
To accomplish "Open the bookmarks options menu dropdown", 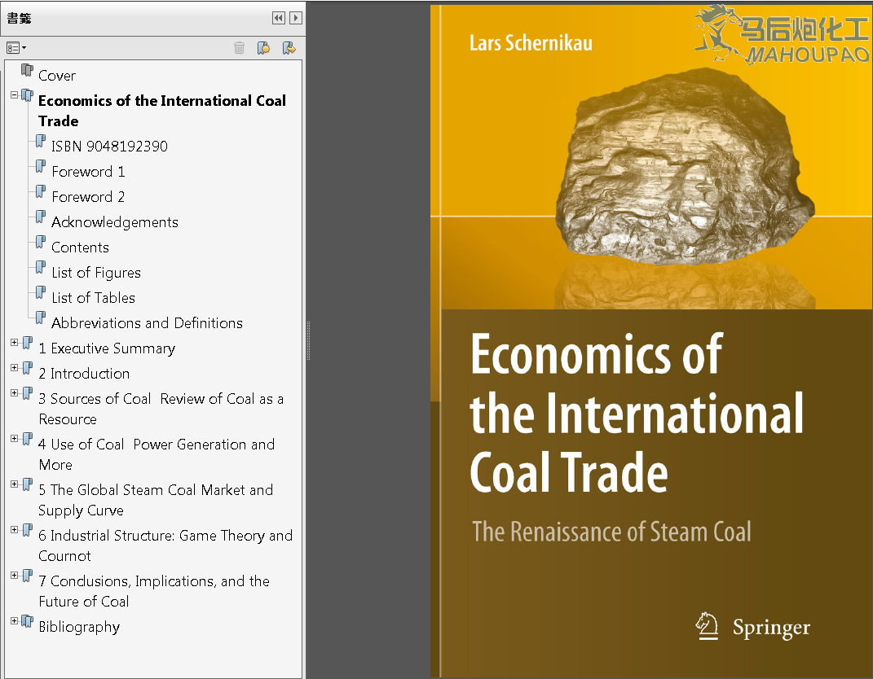I will pos(16,48).
